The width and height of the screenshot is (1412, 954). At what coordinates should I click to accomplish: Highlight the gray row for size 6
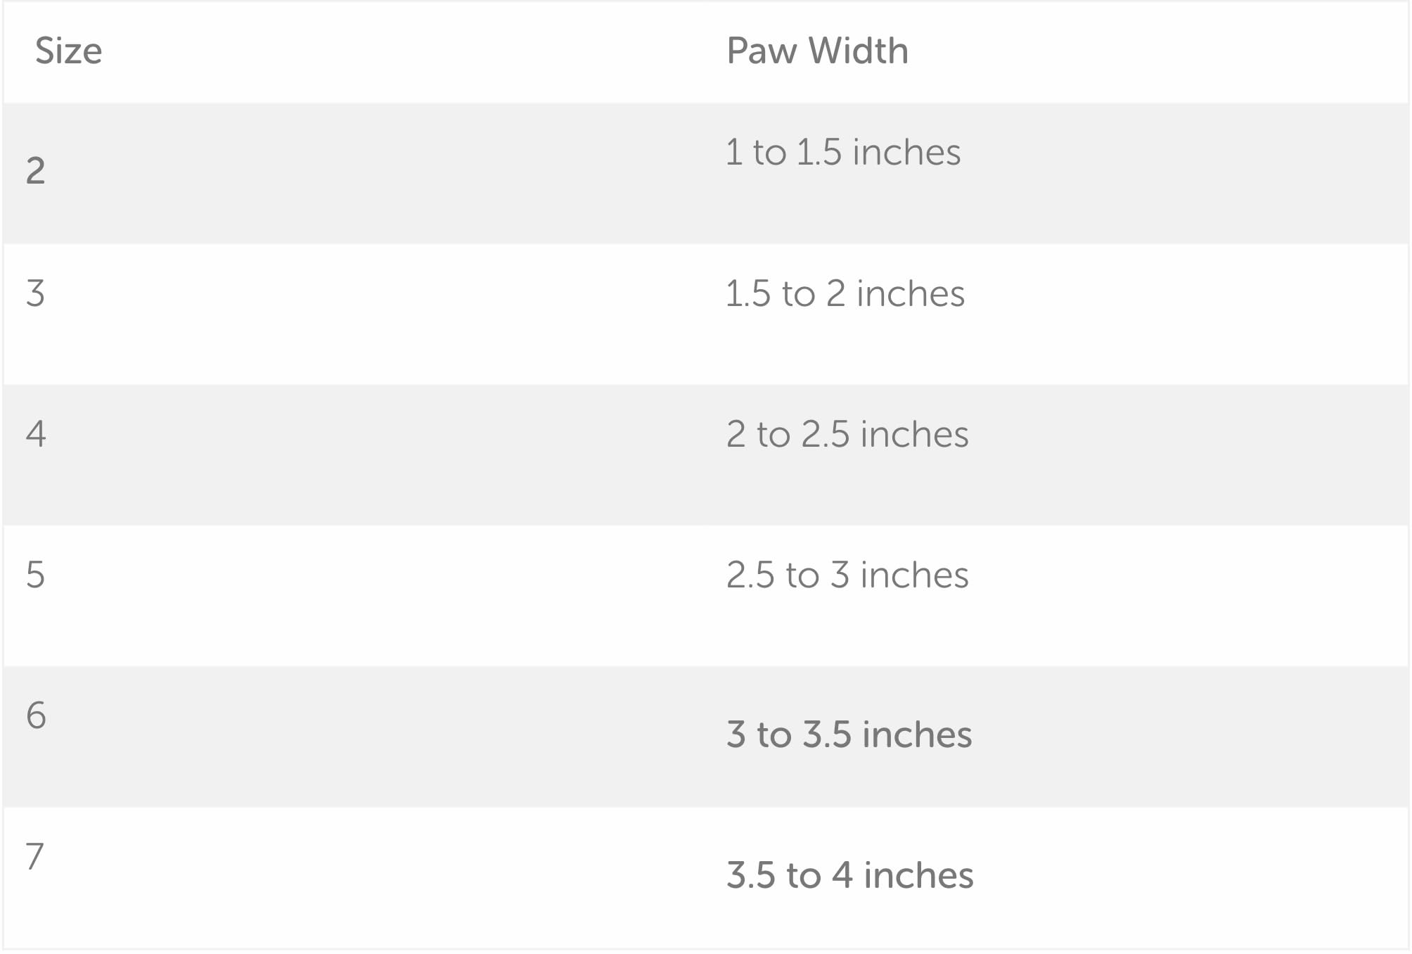[422, 737]
